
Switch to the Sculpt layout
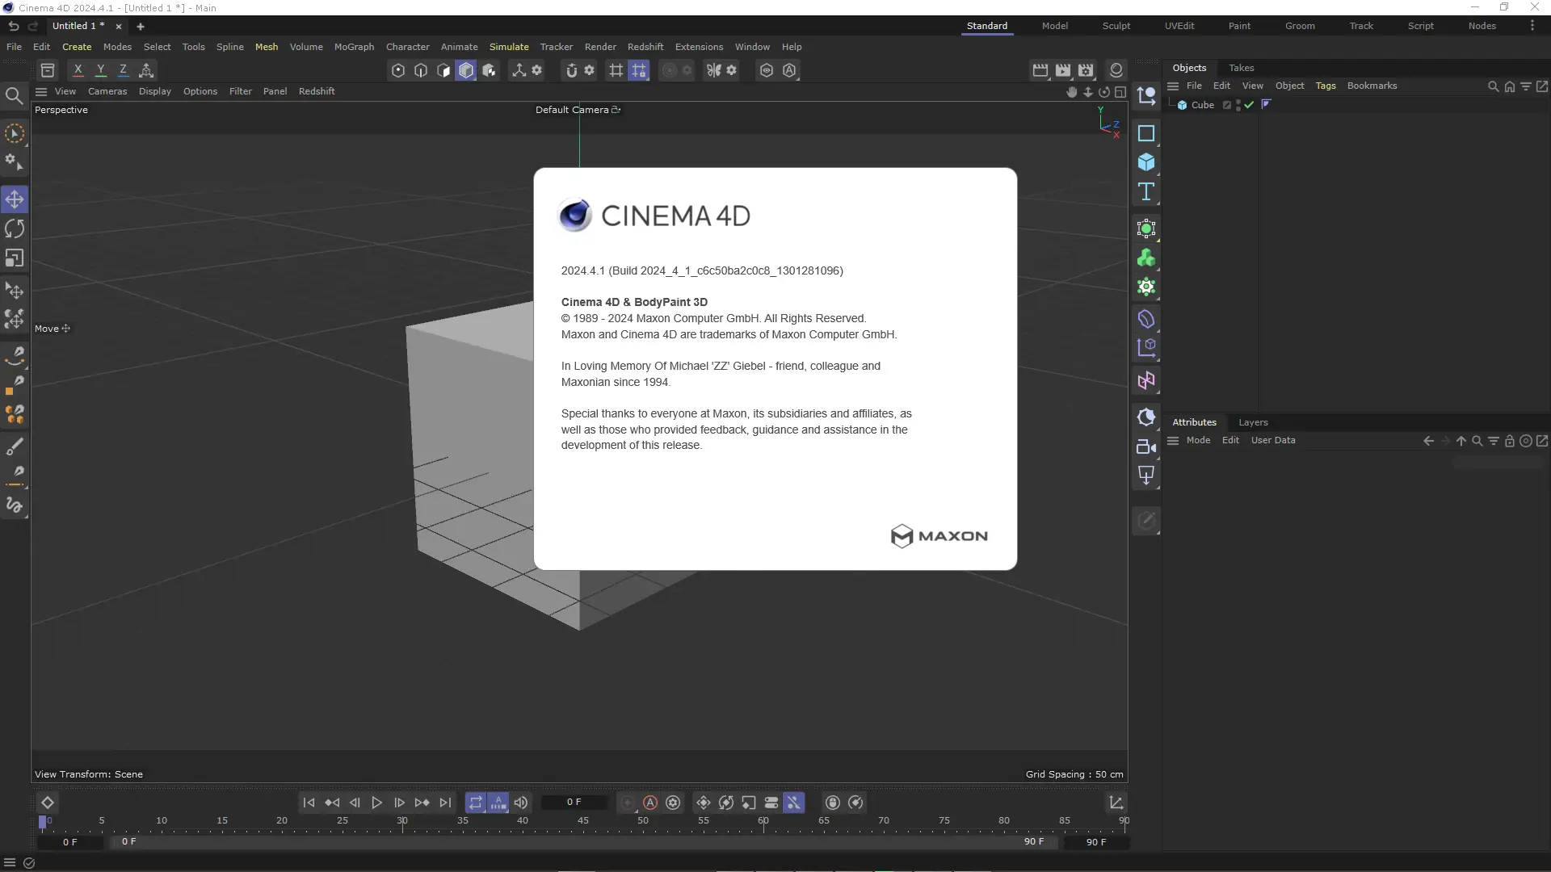click(x=1116, y=26)
